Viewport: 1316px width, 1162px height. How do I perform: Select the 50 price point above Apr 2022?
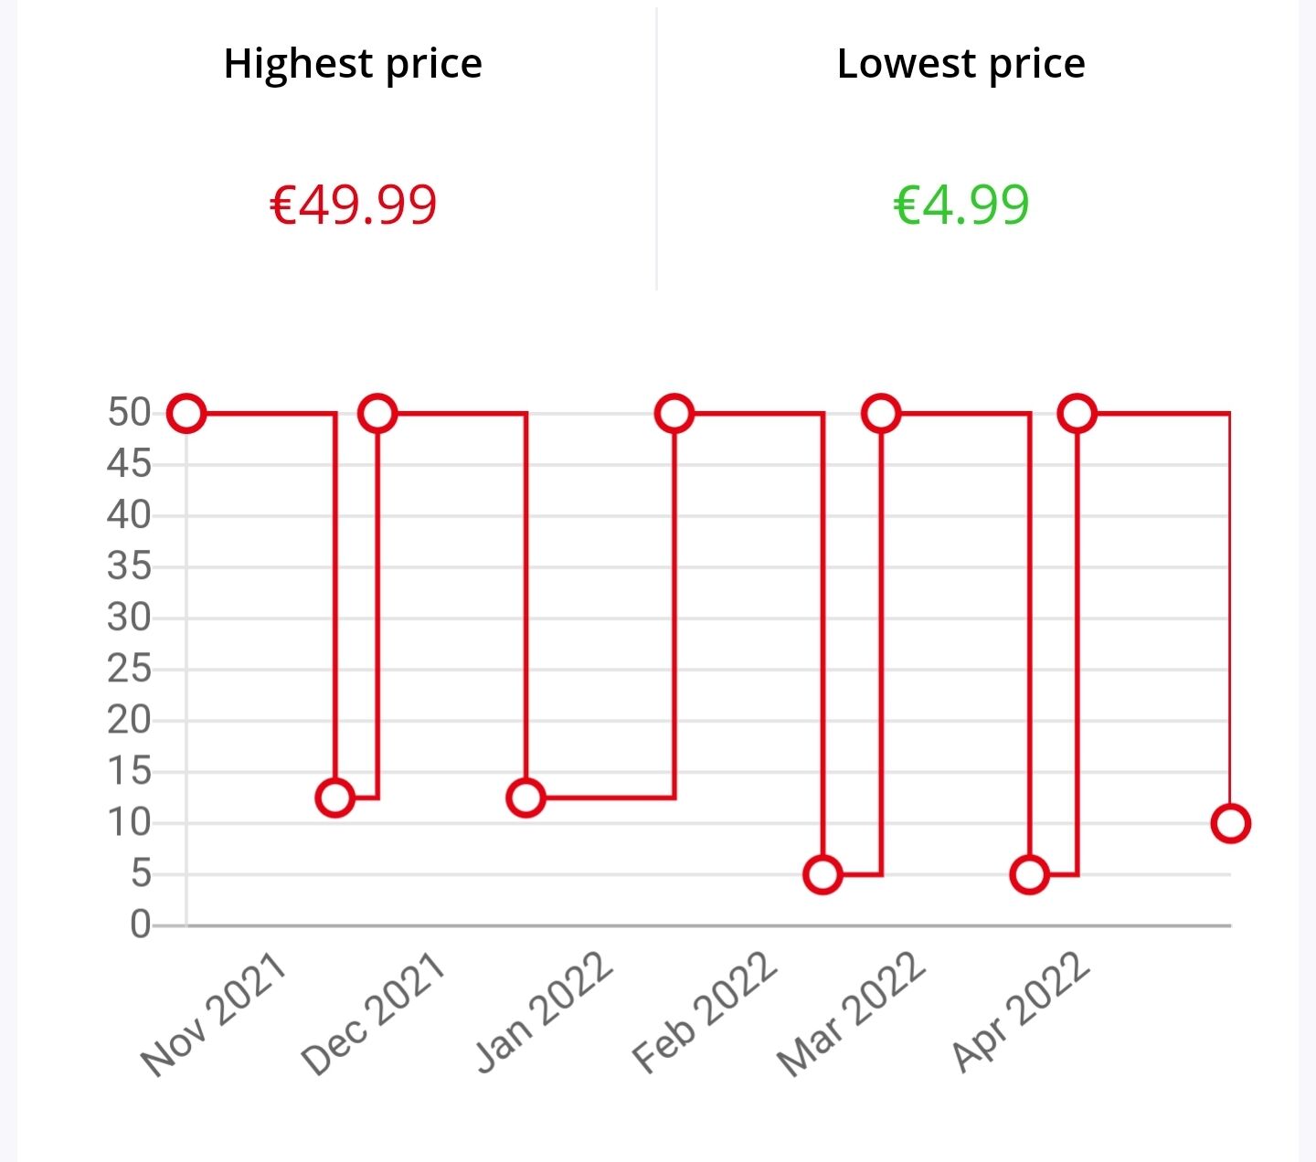pos(1077,414)
